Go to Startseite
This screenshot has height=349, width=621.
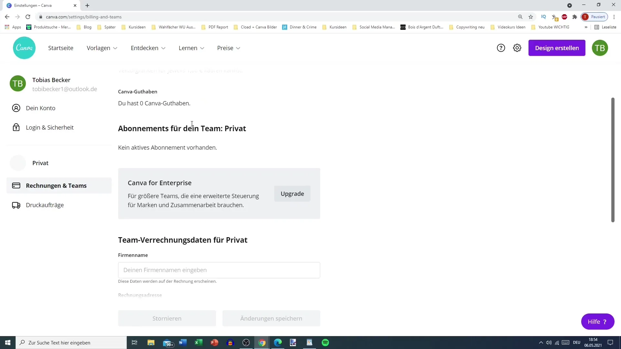point(61,48)
